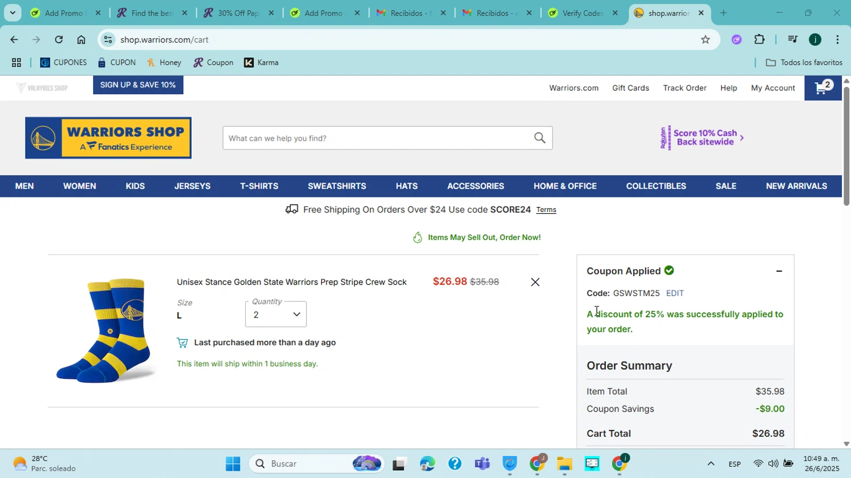Remove the Crew Sock item with X
Screen dimensions: 851x478
pyautogui.click(x=535, y=282)
